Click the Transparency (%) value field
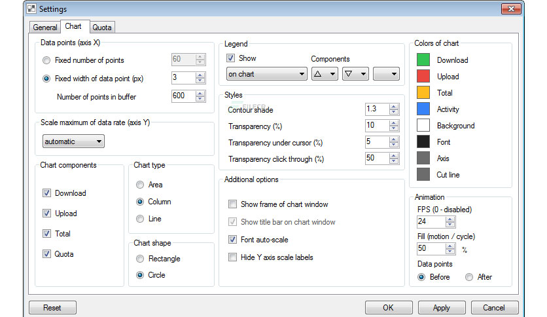The image size is (547, 317). click(377, 125)
